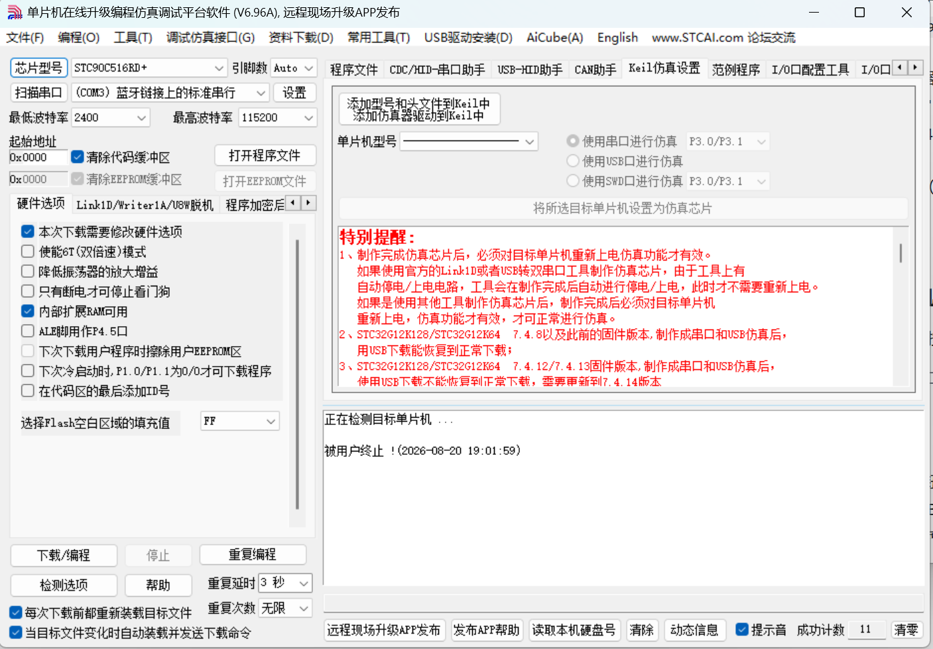Viewport: 933px width, 649px height.
Task: Check 降低振荡器的放大增益 option
Action: [x=28, y=271]
